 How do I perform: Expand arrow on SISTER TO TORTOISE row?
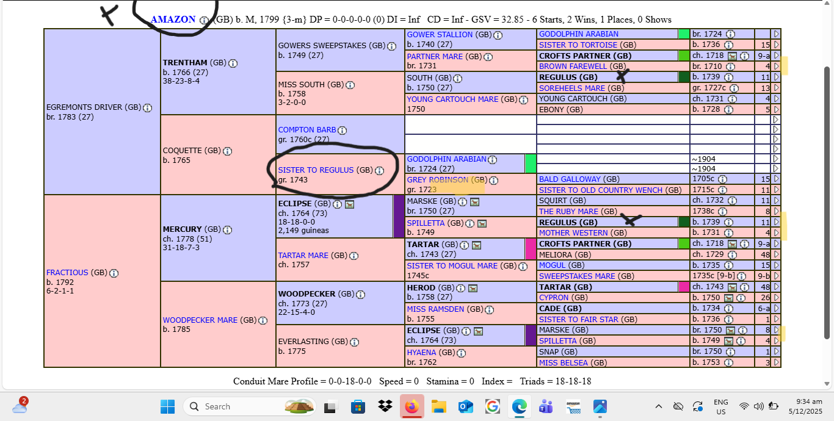click(x=776, y=45)
